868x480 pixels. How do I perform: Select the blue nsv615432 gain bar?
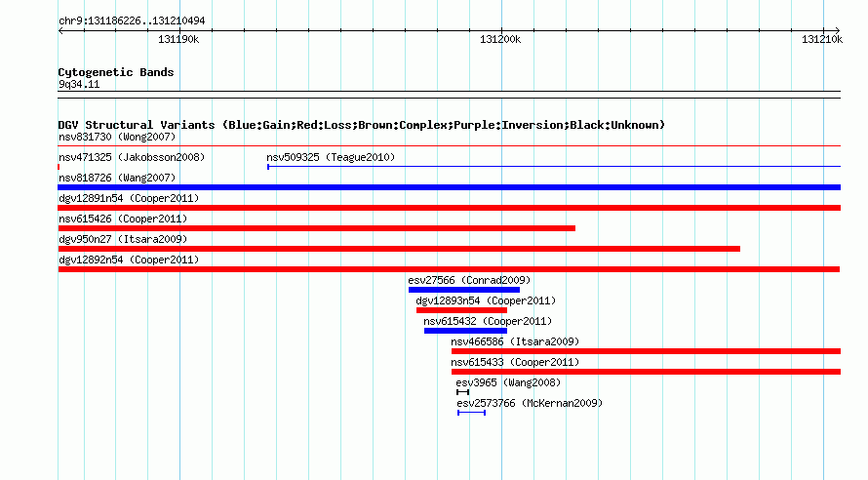pyautogui.click(x=465, y=331)
